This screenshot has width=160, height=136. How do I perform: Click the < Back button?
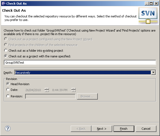coord(81,129)
